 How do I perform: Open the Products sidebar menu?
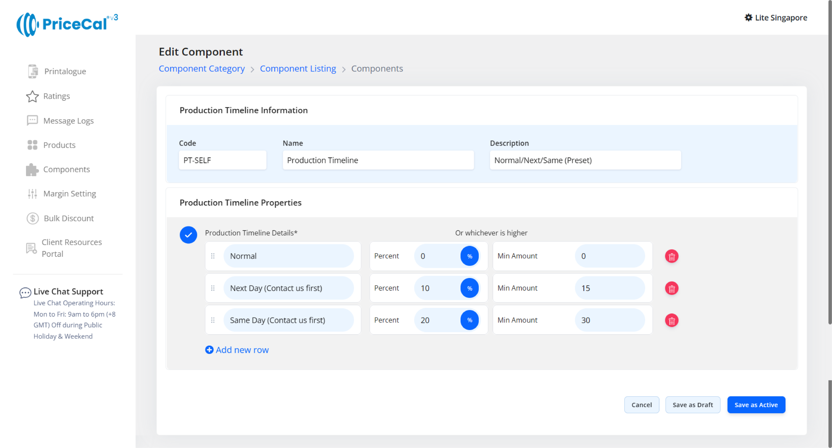[59, 145]
